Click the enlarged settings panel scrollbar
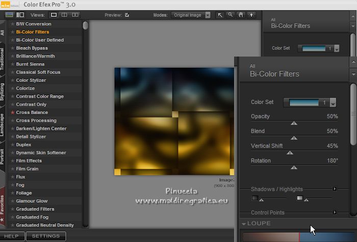Screen dimensions: 357x242 click(x=353, y=114)
